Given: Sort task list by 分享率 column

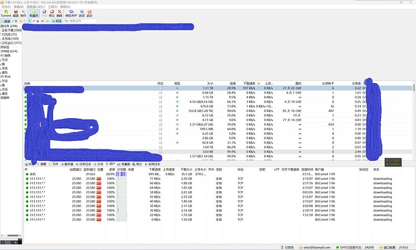Looking at the screenshot, I should (356, 84).
